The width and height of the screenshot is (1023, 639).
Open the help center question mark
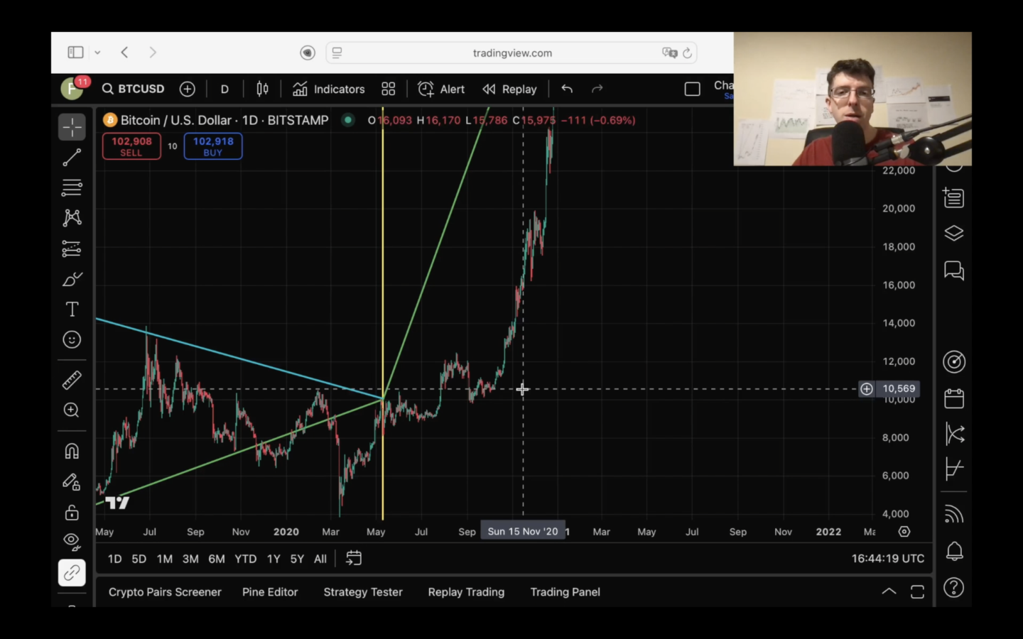click(954, 588)
